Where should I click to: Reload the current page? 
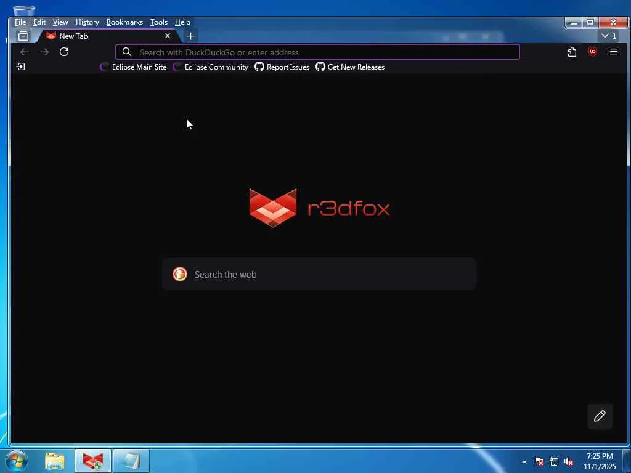(x=64, y=52)
